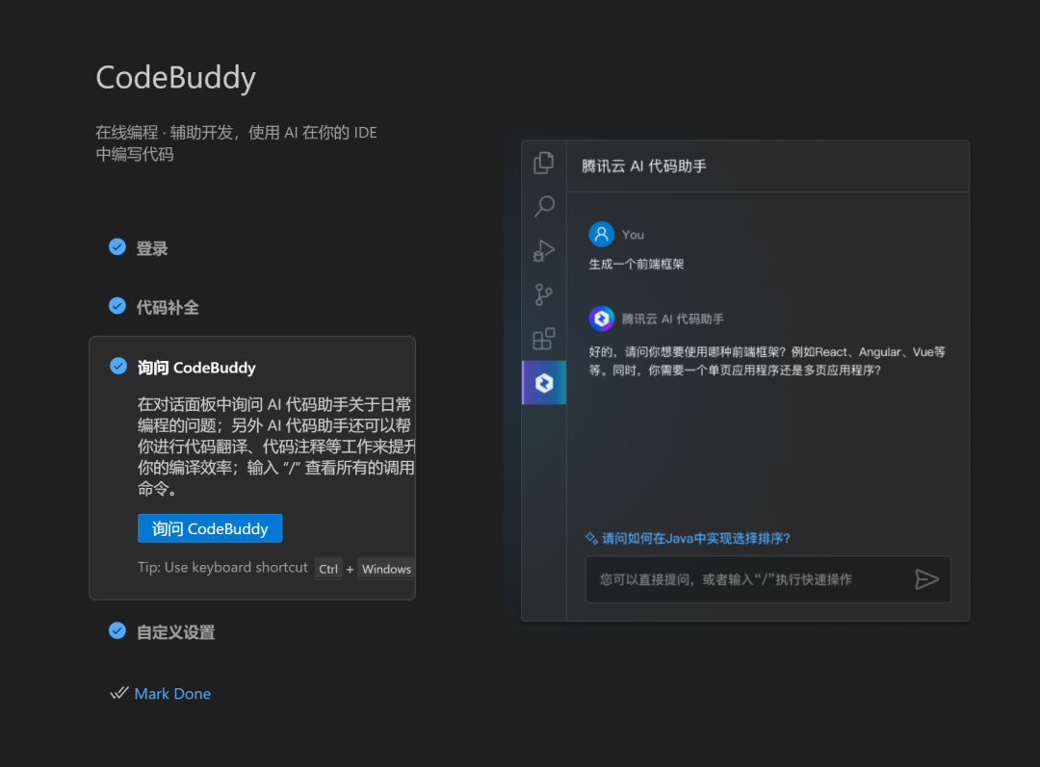1040x767 pixels.
Task: Toggle the 询问 CodeBuddy step checkmark
Action: pos(118,366)
